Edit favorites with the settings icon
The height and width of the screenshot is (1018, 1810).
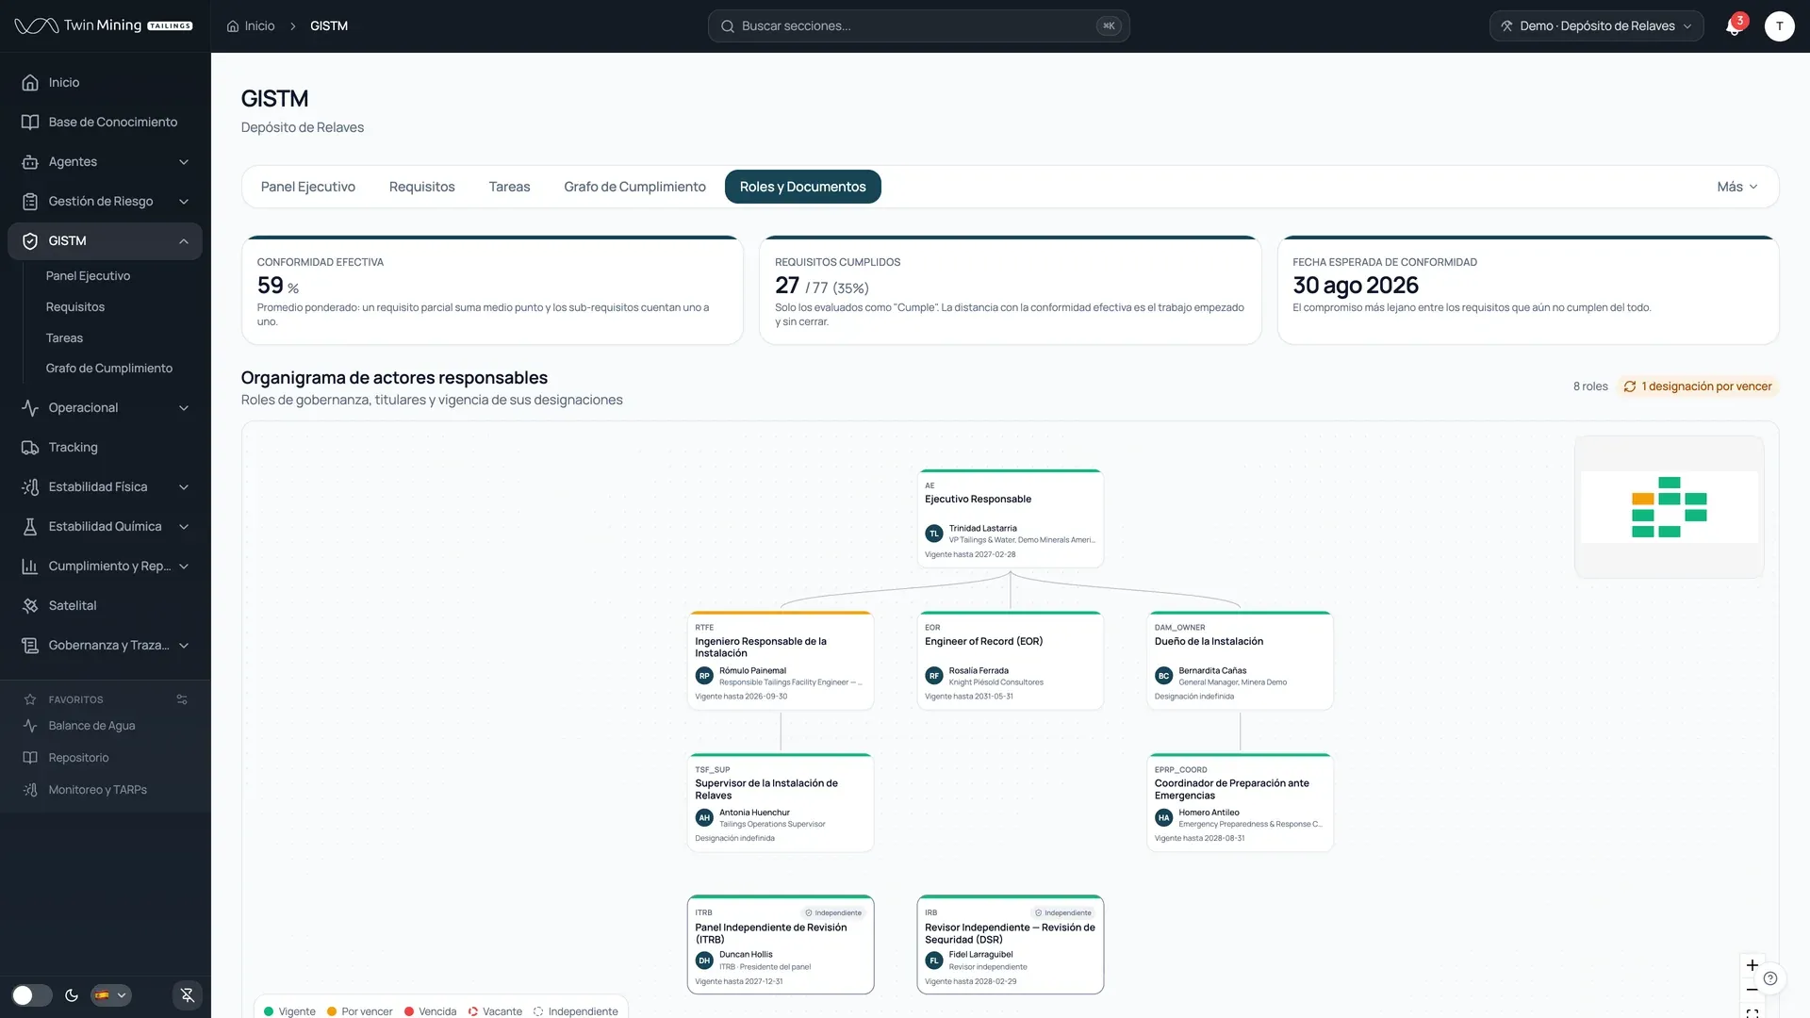[182, 700]
